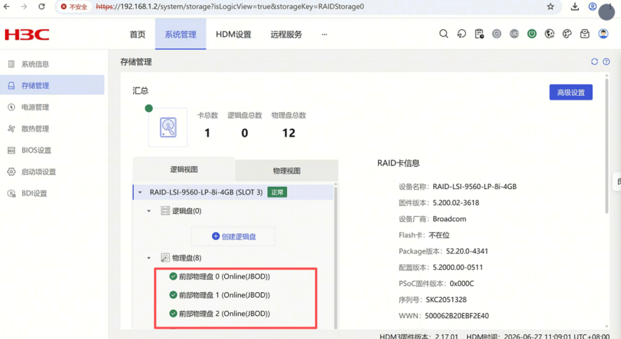Switch to the 物理视图 tab
This screenshot has height=339, width=621.
point(287,171)
